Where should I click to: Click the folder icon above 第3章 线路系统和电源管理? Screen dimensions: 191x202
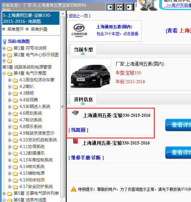coord(10,61)
